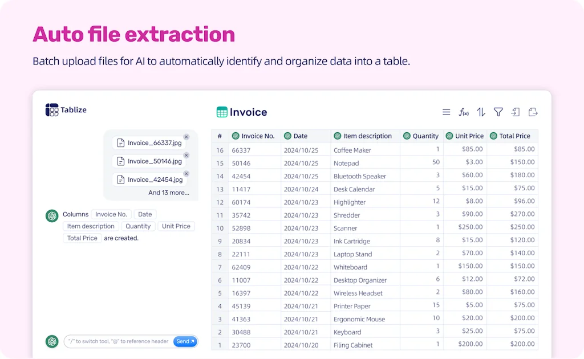
Task: Click the green Invoice table icon
Action: click(222, 112)
